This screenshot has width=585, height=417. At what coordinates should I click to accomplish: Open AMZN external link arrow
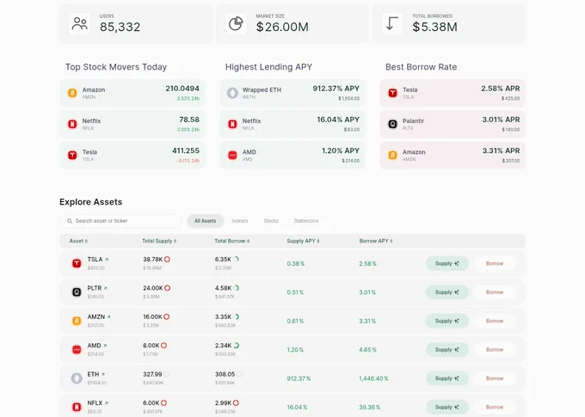click(109, 317)
